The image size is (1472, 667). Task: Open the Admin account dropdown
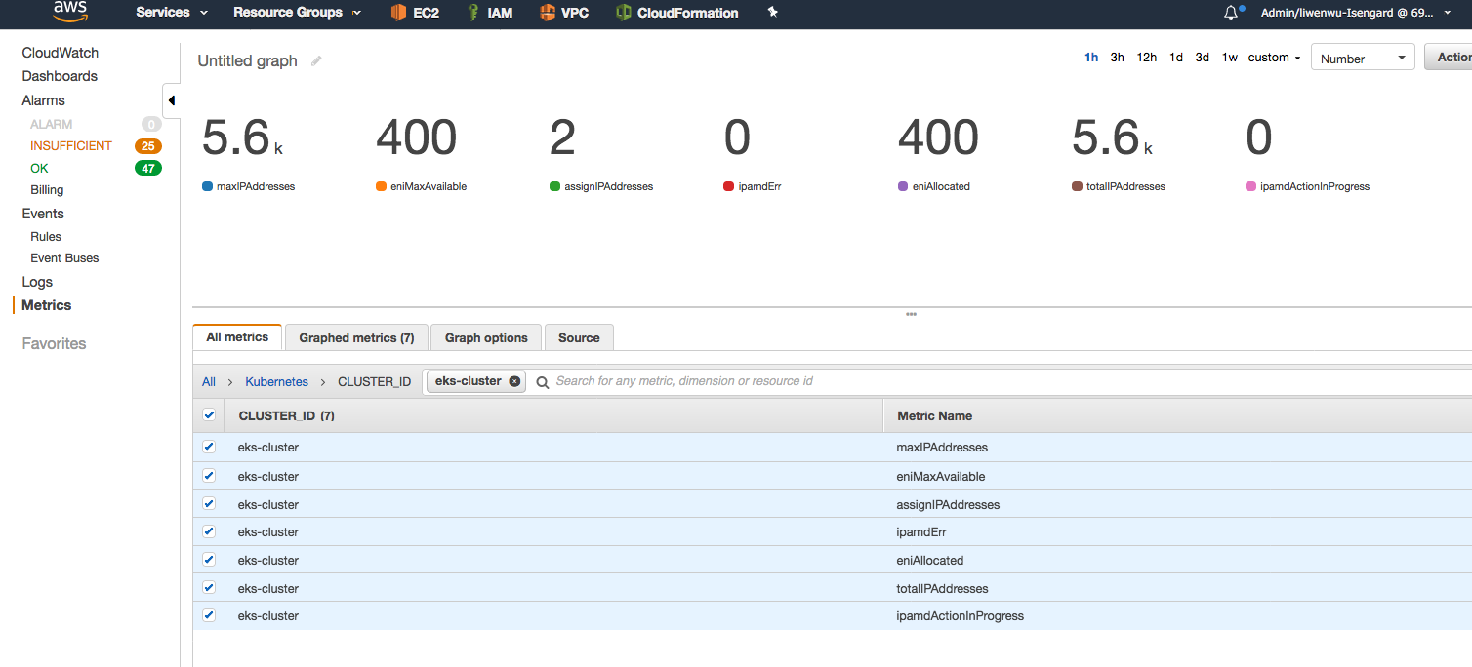(x=1358, y=13)
